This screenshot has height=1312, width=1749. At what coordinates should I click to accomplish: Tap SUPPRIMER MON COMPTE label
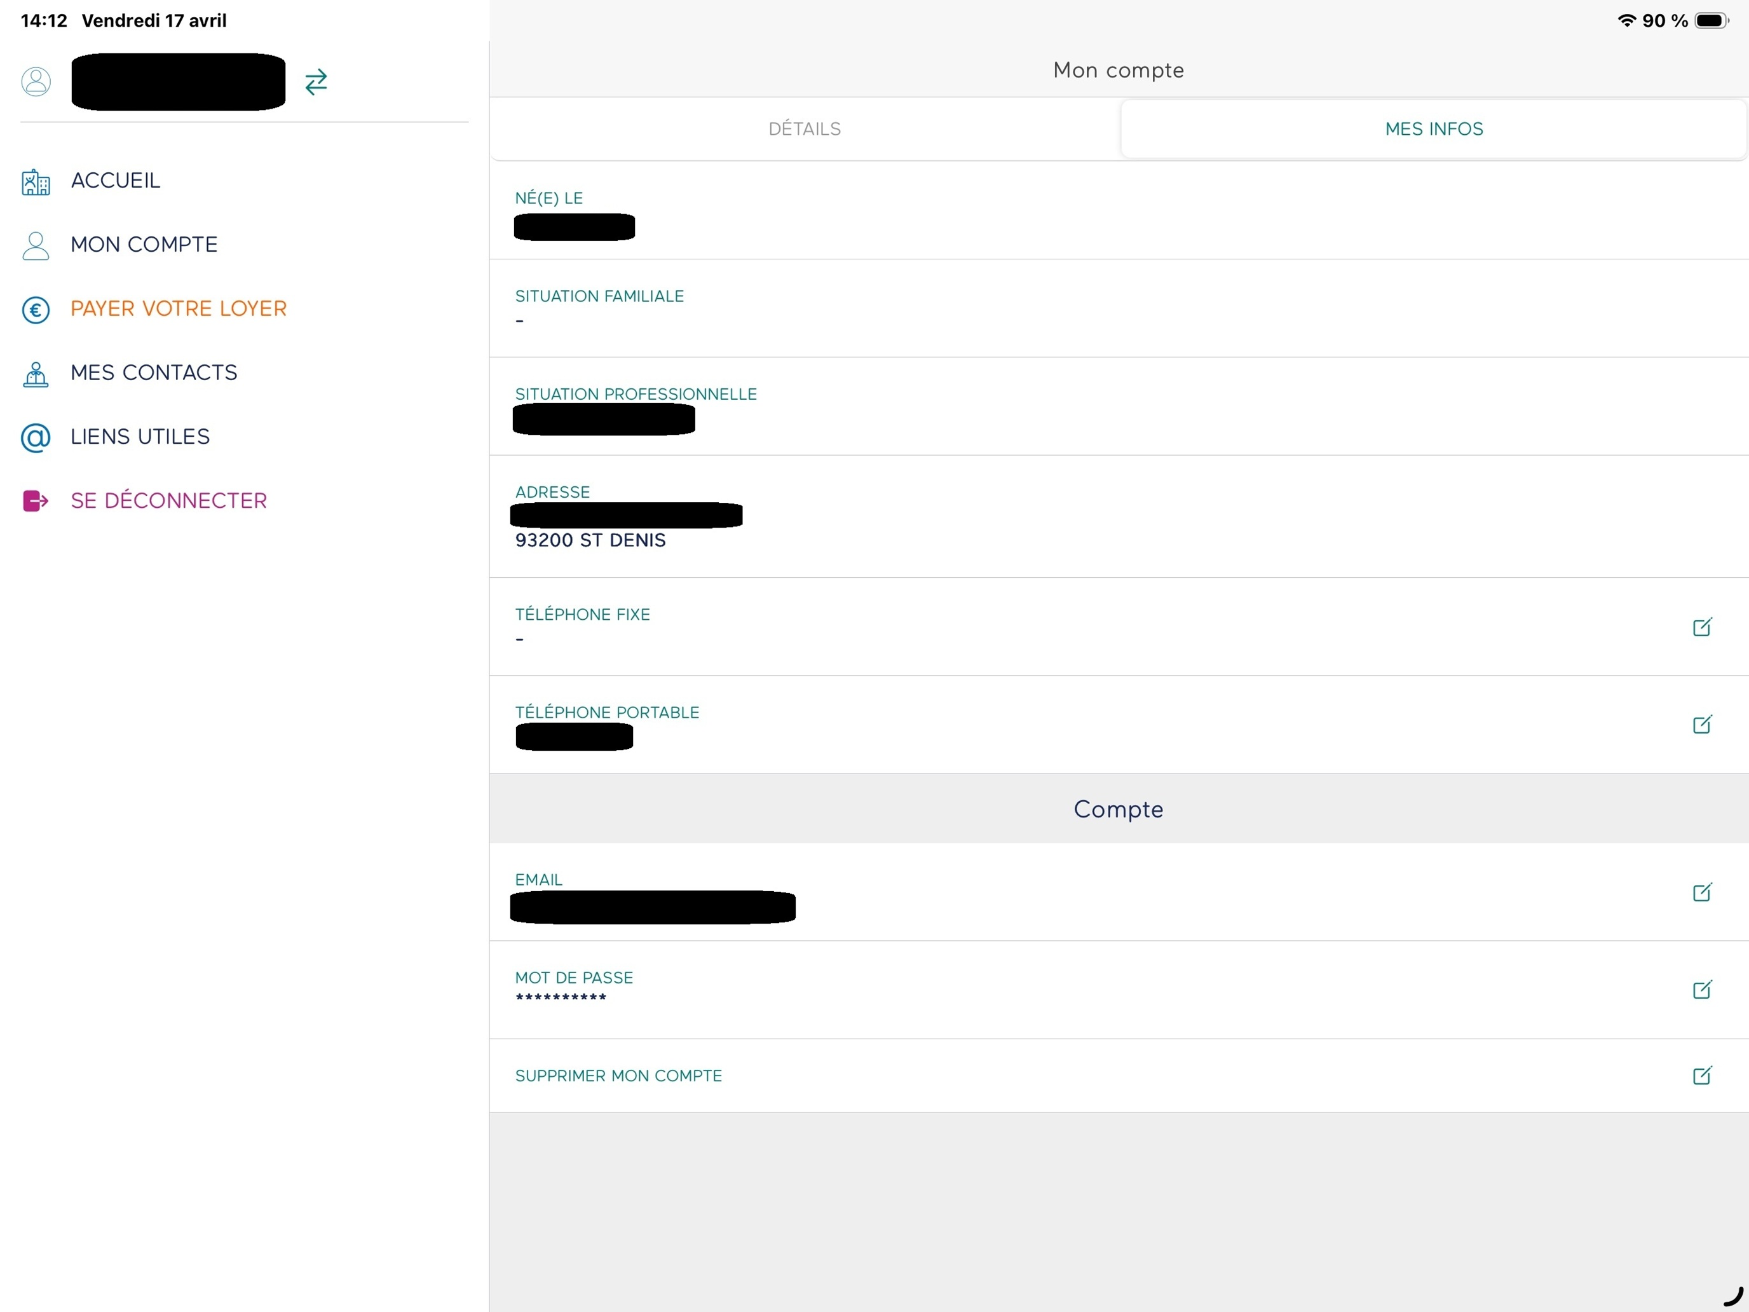pos(618,1076)
